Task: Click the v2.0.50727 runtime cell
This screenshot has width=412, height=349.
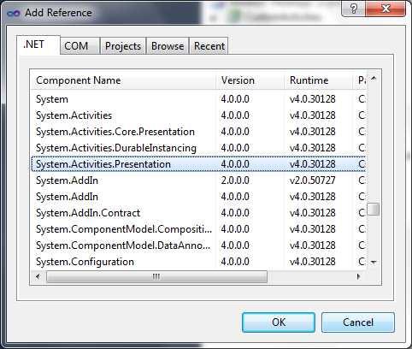Action: coord(313,180)
